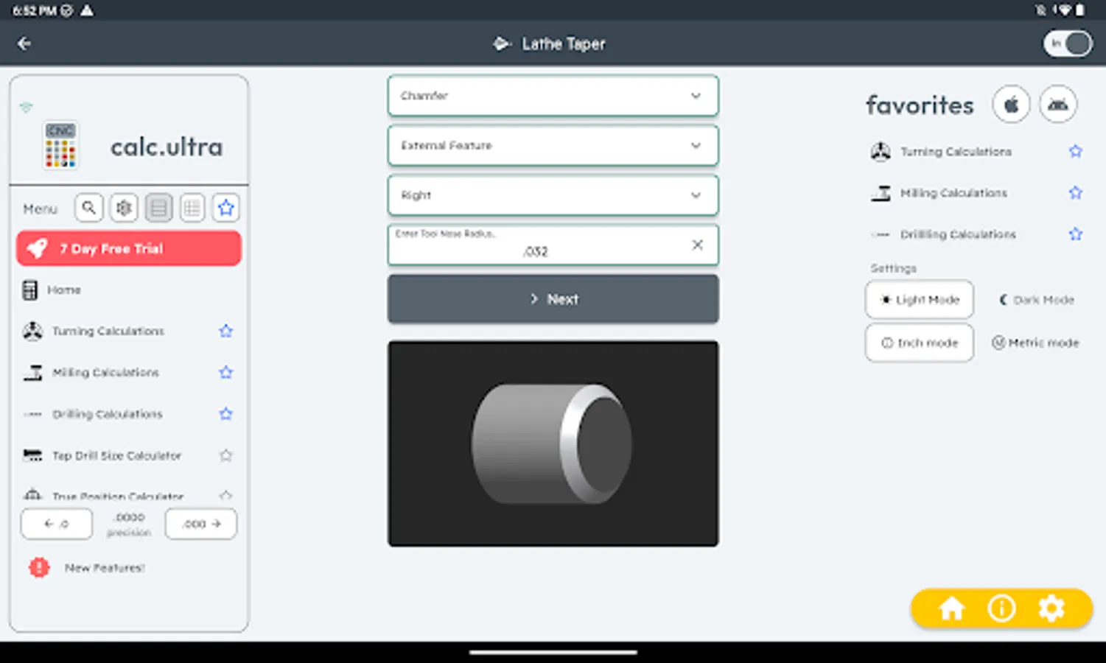Select Metric mode
Image resolution: width=1106 pixels, height=663 pixels.
1035,343
